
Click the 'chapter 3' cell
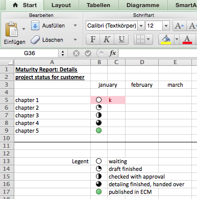pos(53,115)
